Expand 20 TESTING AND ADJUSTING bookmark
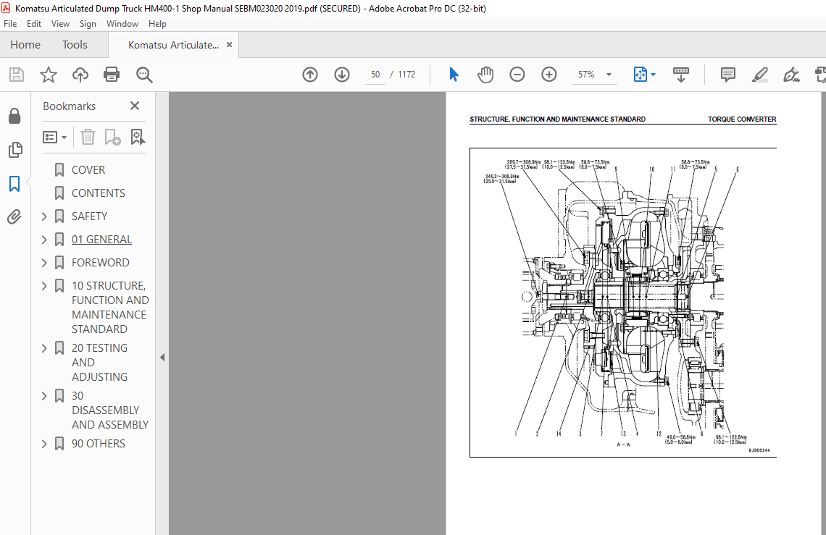 click(x=44, y=348)
